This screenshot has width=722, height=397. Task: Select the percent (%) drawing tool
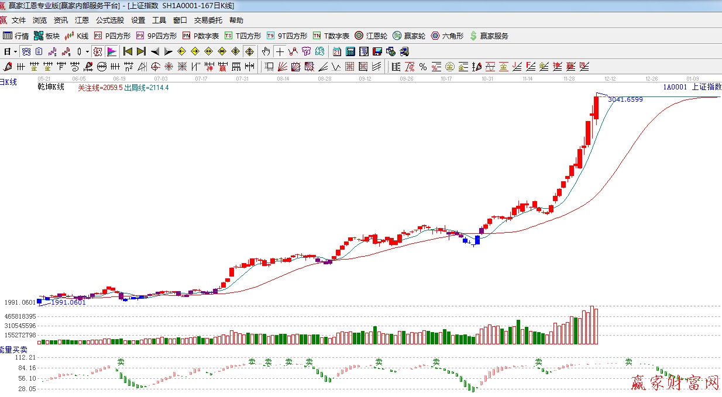click(422, 67)
